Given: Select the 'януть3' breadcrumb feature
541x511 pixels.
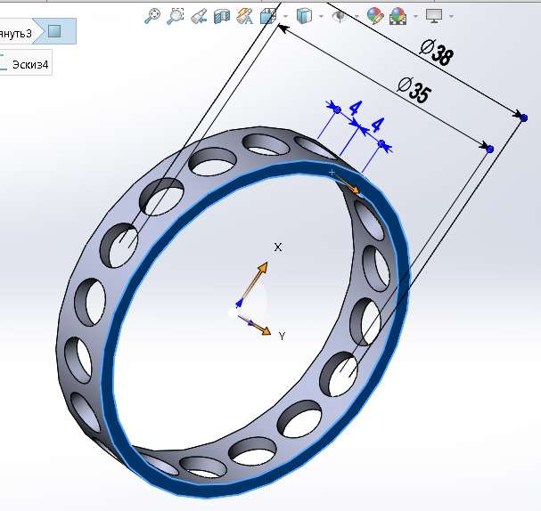Looking at the screenshot, I should 15,34.
